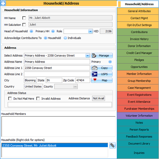
Task: Check the Invalid Address box
Action: [x=38, y=98]
